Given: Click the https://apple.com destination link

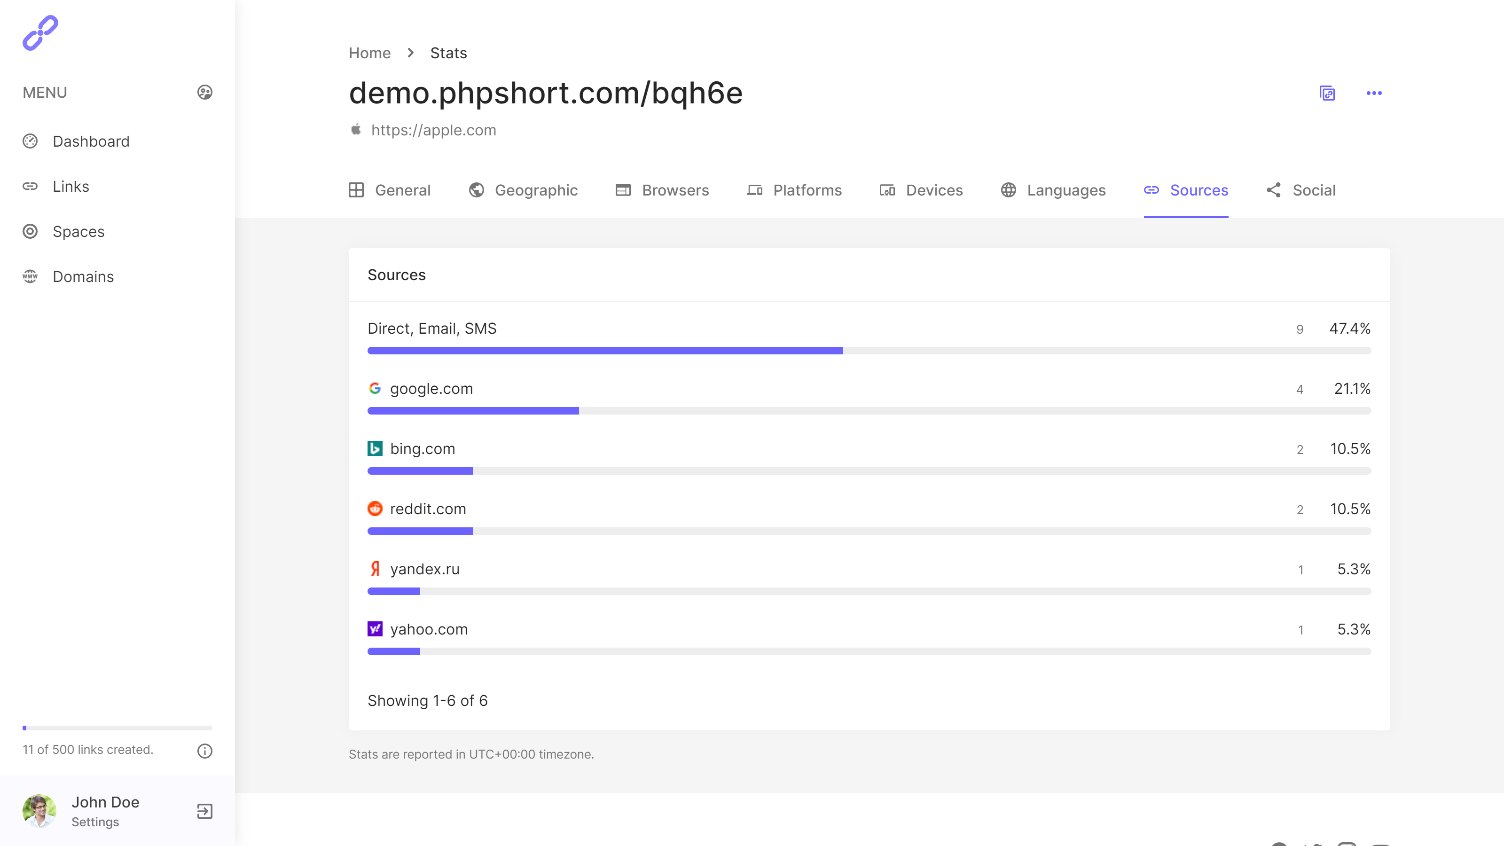Looking at the screenshot, I should [x=433, y=130].
